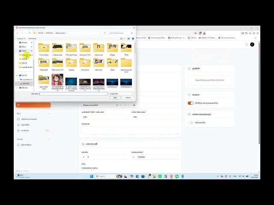
Task: Open the 5.Door Lock folder
Action: 99,50
